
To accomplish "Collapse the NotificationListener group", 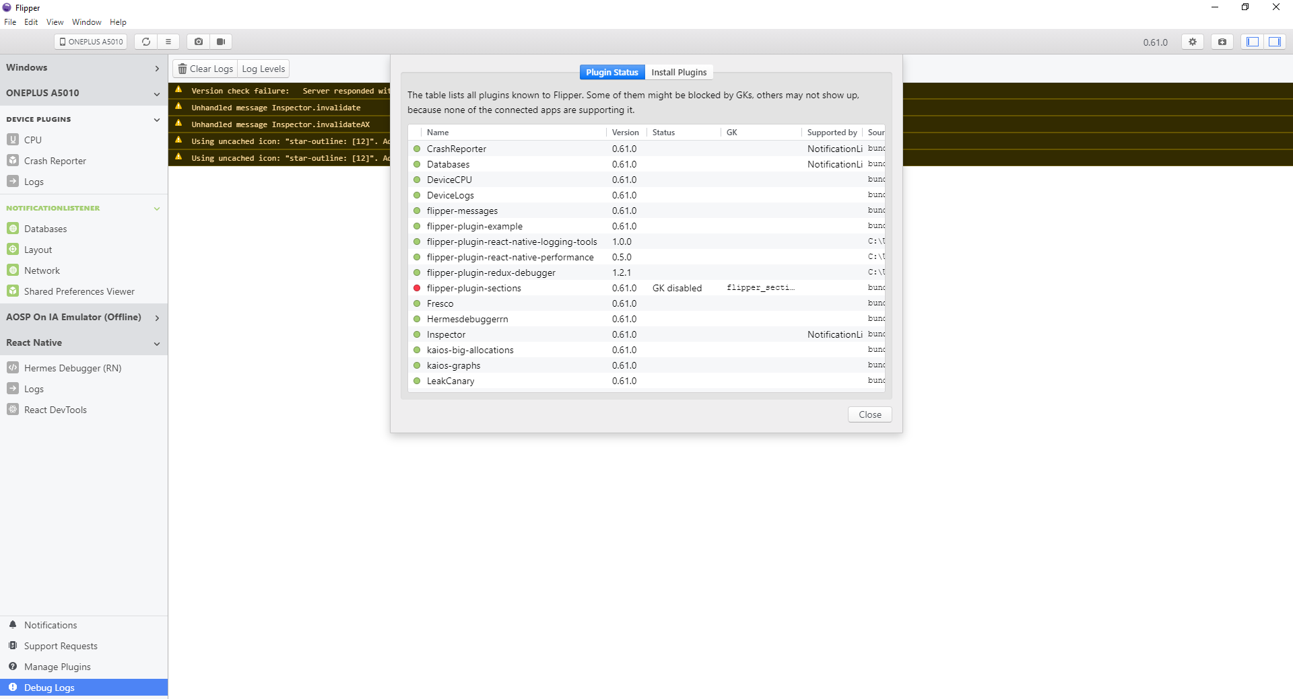I will 156,208.
